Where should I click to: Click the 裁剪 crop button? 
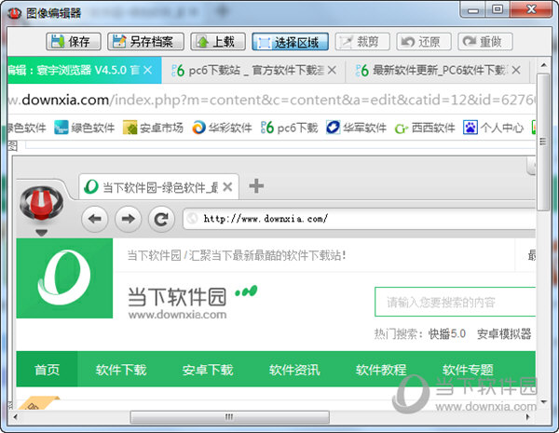362,42
